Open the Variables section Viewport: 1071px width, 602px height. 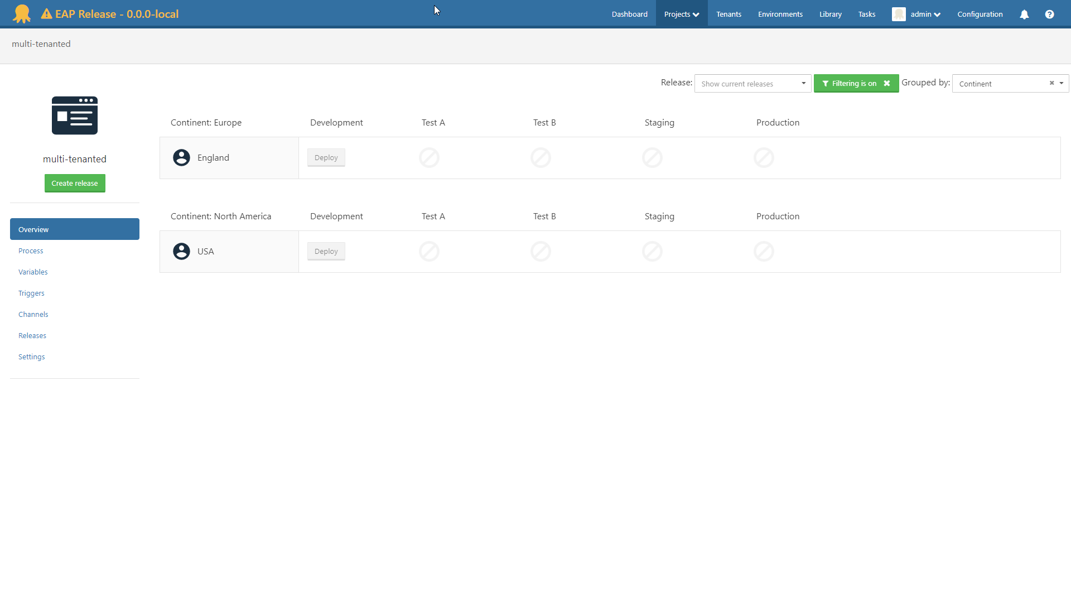(33, 272)
